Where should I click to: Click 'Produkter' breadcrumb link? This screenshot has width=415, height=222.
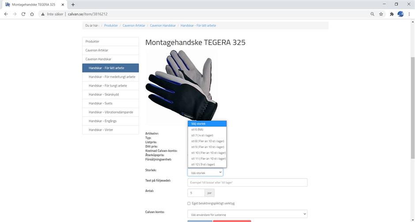coord(111,26)
